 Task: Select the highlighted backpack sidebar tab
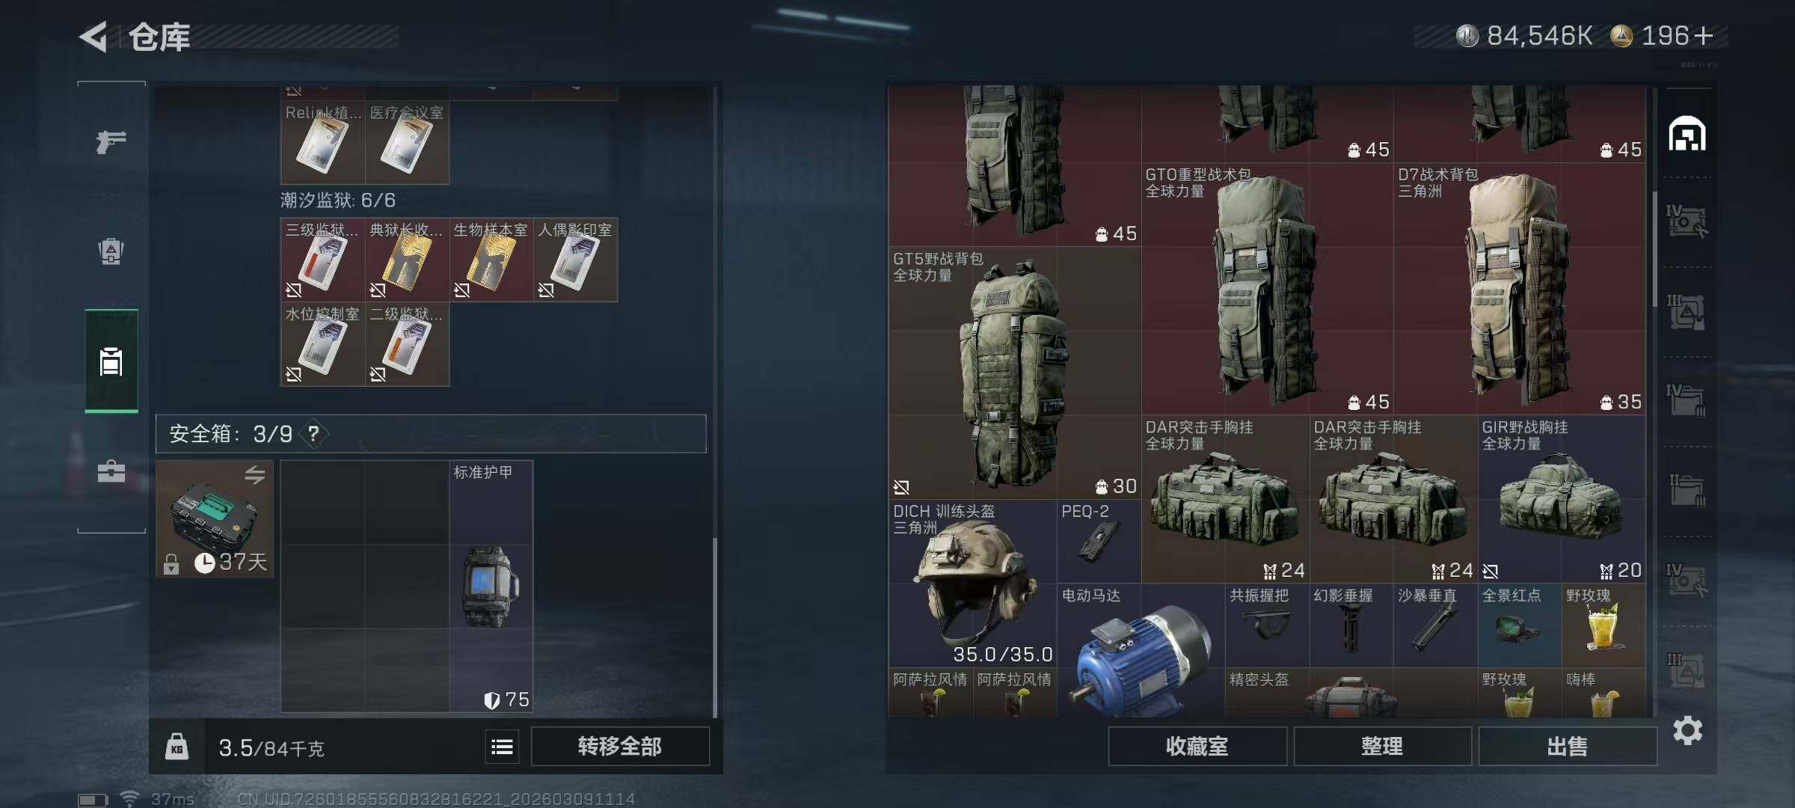(111, 361)
